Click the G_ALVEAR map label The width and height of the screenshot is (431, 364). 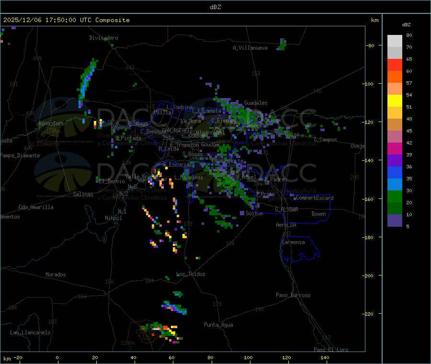click(286, 210)
